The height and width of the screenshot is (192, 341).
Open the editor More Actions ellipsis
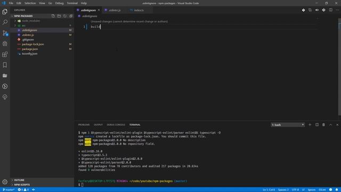(x=337, y=10)
